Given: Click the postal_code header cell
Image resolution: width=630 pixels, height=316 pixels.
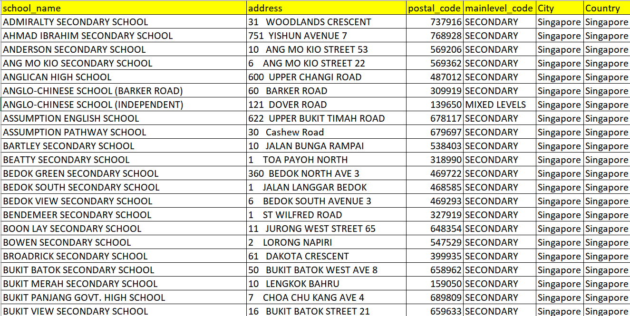Looking at the screenshot, I should [435, 8].
